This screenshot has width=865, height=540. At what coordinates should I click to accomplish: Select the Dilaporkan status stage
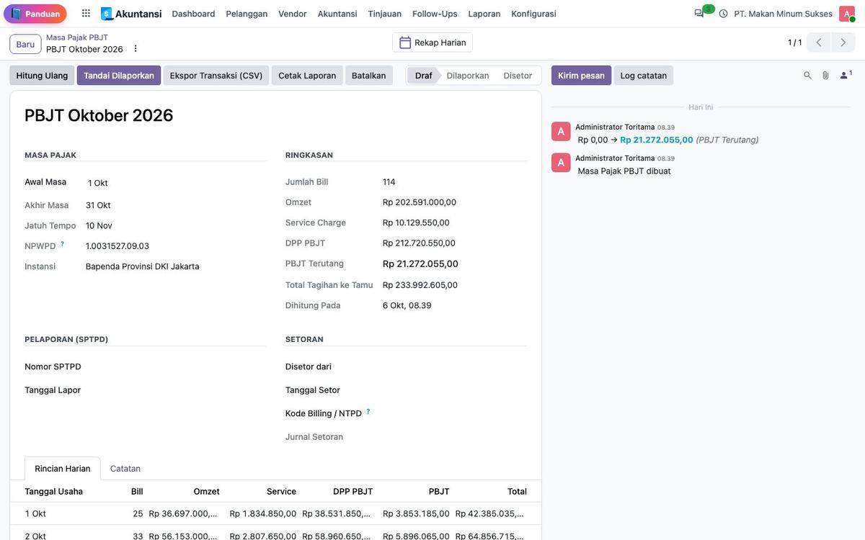click(x=468, y=76)
